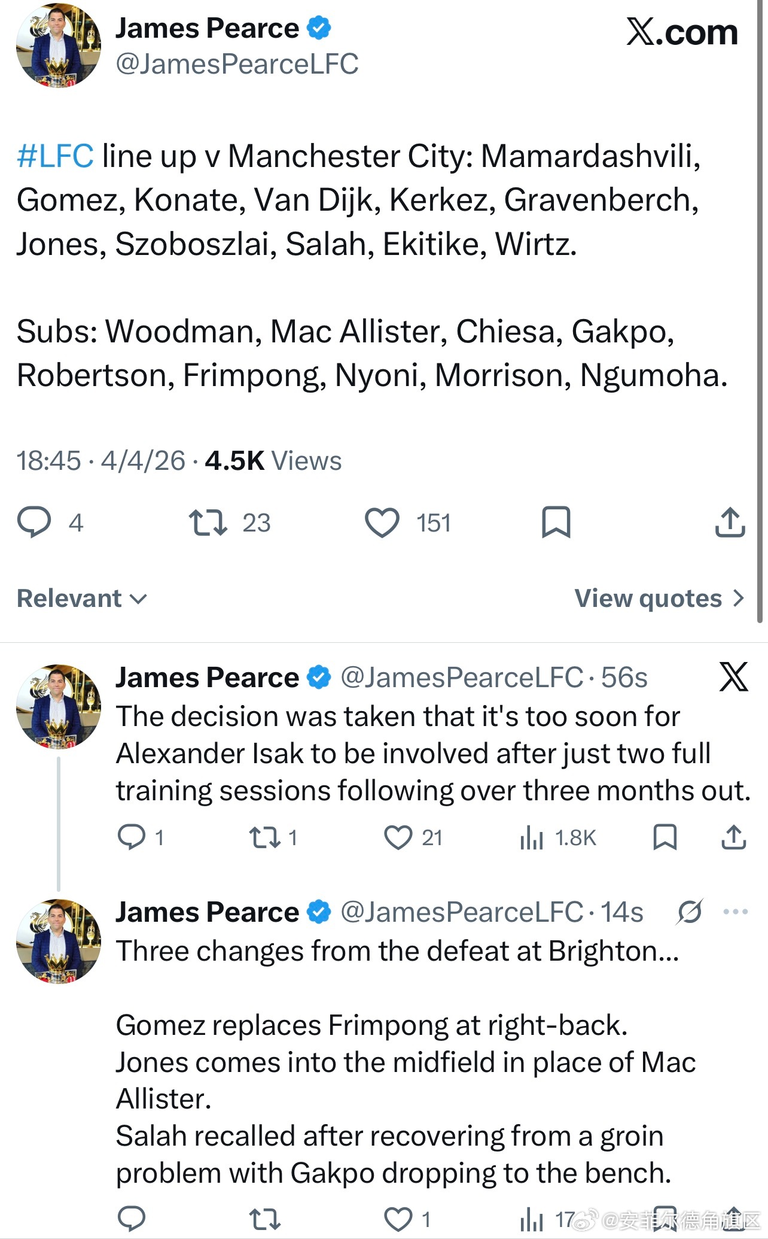Reply to the Alexander Isak tweet

pyautogui.click(x=131, y=837)
